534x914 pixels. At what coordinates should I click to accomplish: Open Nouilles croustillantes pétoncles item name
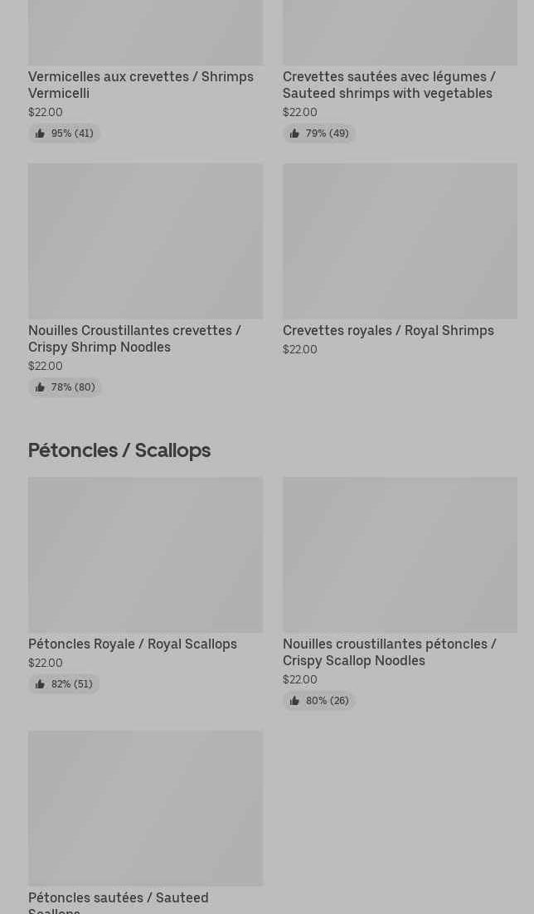click(x=389, y=652)
